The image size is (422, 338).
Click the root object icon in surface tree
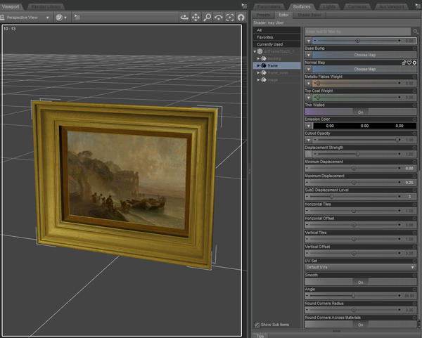point(260,51)
